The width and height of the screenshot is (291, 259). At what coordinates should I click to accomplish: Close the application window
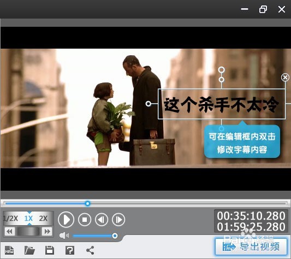(x=282, y=9)
